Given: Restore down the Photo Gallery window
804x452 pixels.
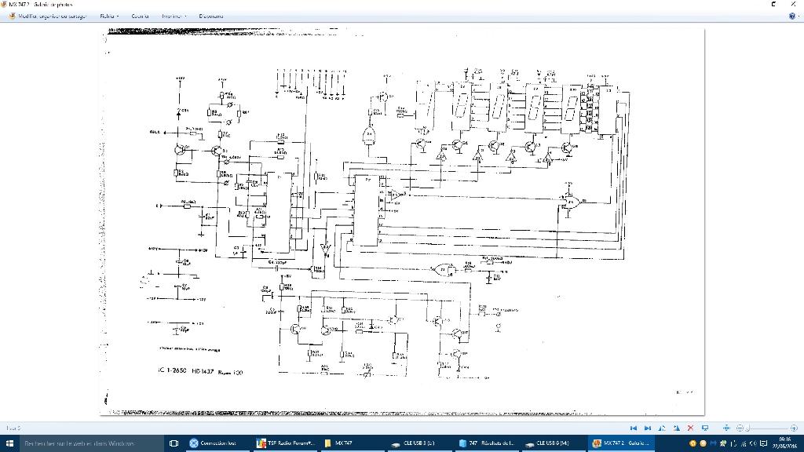Looking at the screenshot, I should point(773,4).
